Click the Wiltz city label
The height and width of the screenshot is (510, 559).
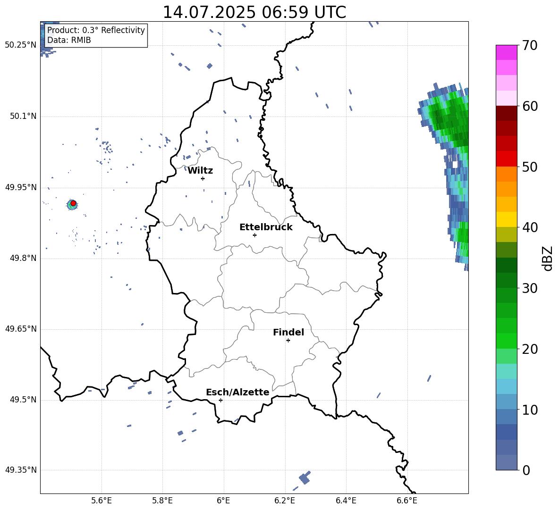[x=200, y=171]
